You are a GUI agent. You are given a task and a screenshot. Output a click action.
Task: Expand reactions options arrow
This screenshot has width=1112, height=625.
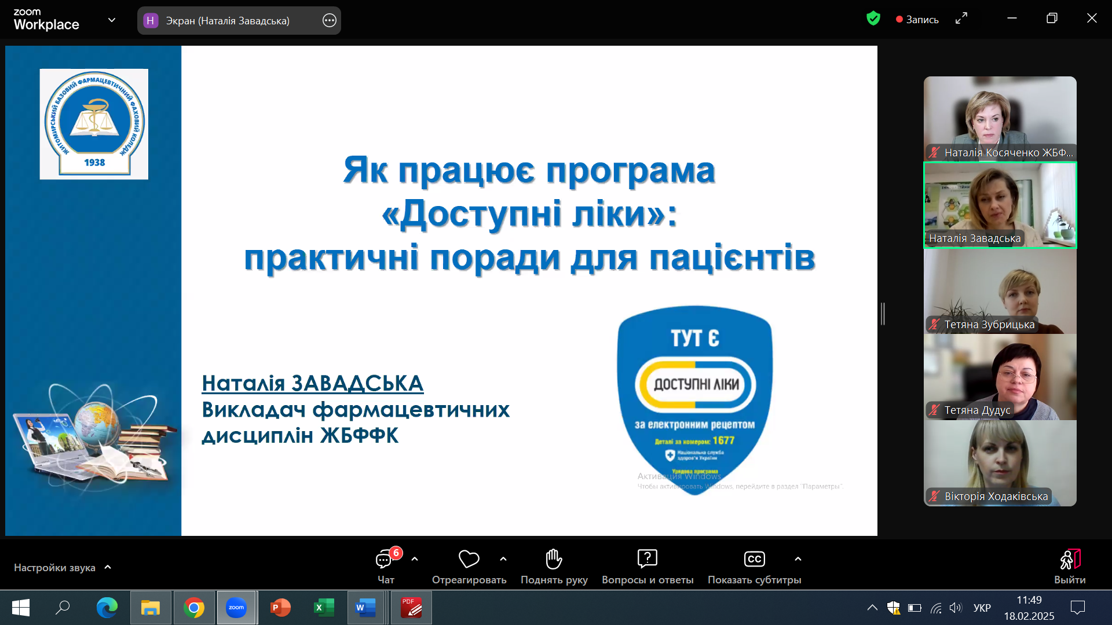tap(503, 559)
